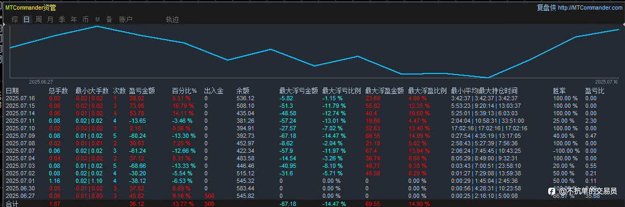Select the 2025.07.16 row date
Viewport: 625px width, 207px height.
point(20,98)
